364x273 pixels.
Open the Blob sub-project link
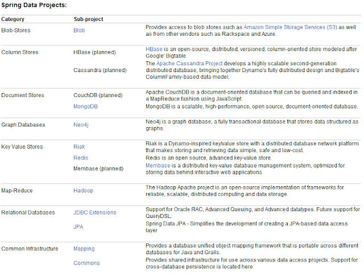[x=79, y=30]
